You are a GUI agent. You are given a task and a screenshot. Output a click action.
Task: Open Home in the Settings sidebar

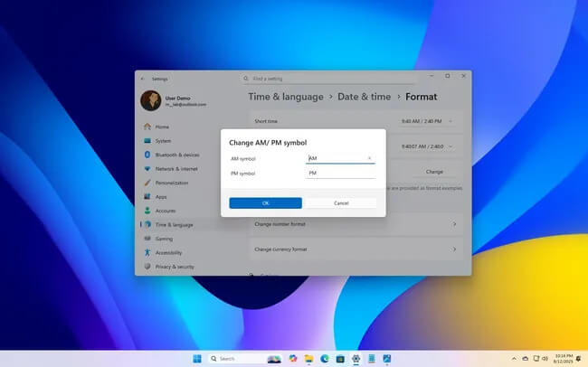click(162, 127)
